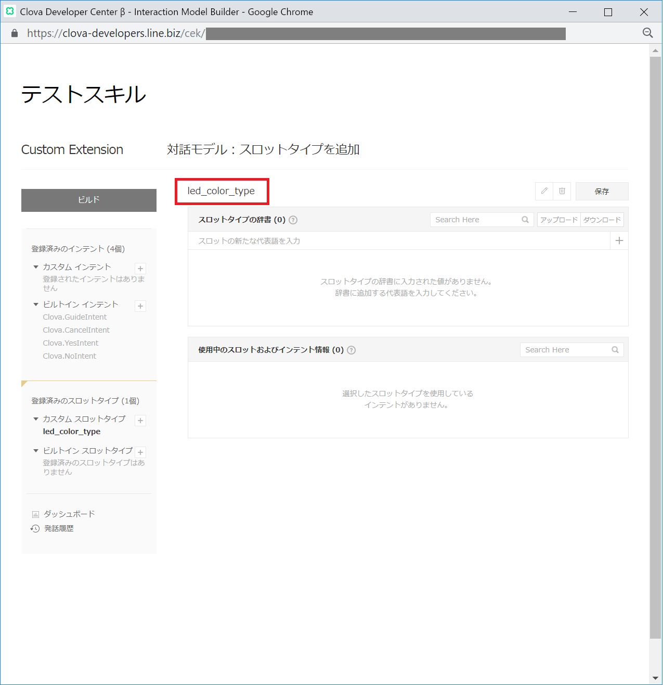Open help icon next to slot type dictionary
This screenshot has height=685, width=663.
coord(293,220)
